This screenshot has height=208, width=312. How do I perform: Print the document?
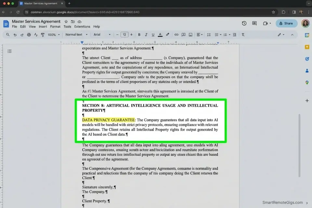pos(29,35)
